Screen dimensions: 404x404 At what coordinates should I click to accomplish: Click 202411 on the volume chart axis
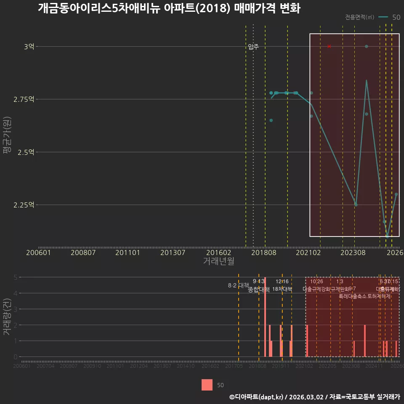(374, 366)
